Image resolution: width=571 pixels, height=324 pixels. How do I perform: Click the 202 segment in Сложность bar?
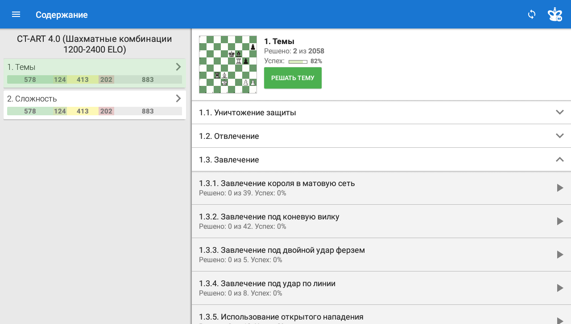click(106, 111)
